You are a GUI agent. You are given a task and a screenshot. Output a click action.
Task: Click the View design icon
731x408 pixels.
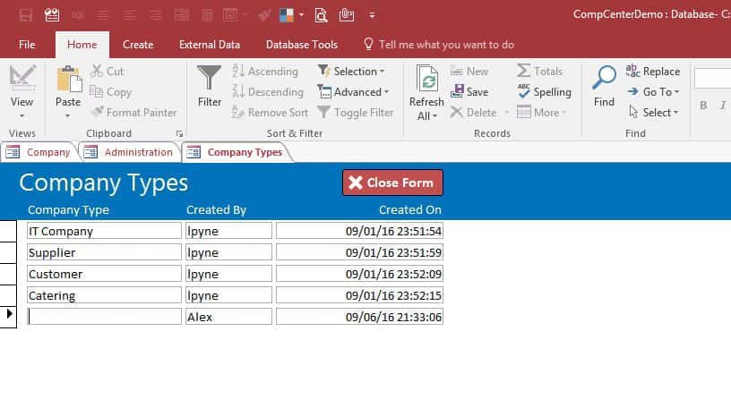click(x=21, y=77)
